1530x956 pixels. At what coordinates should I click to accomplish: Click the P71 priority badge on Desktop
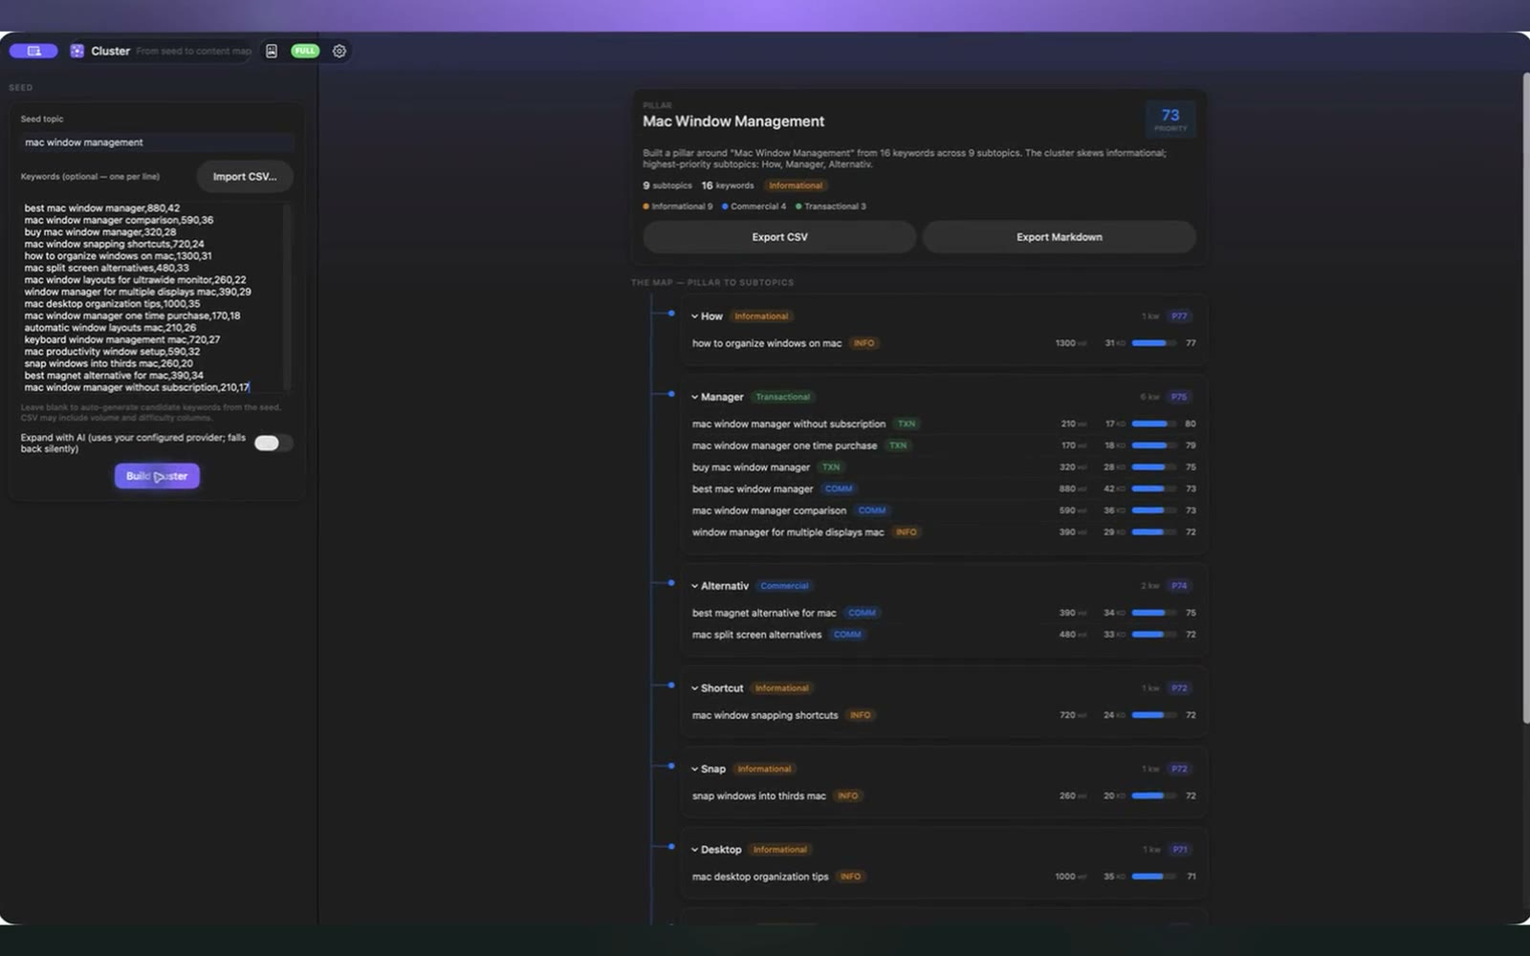pyautogui.click(x=1180, y=850)
